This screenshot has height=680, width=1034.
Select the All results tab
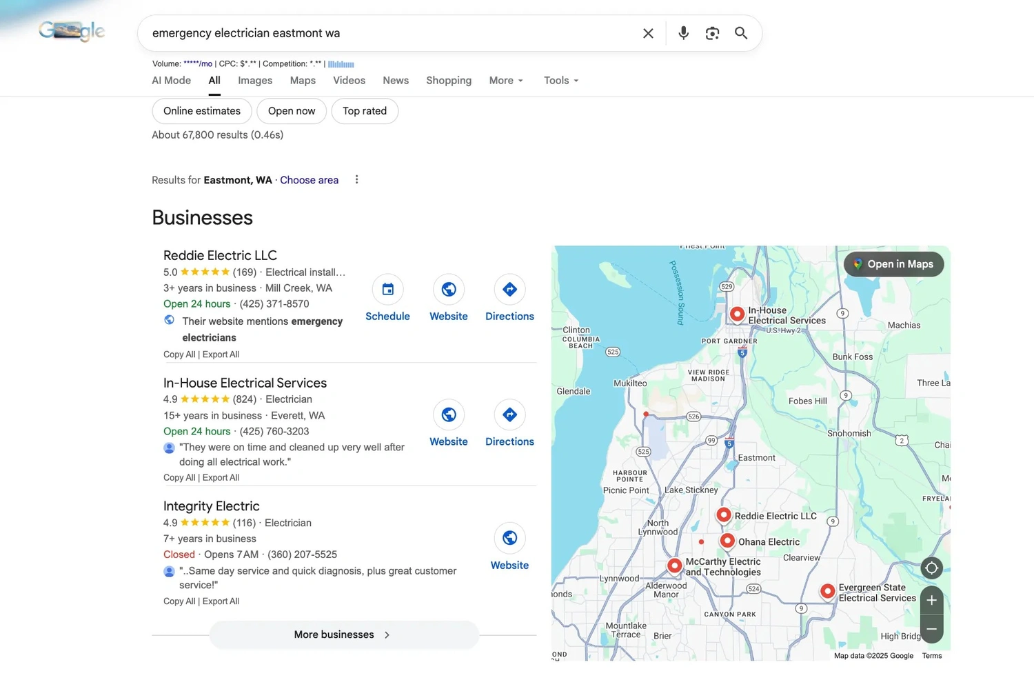point(214,81)
